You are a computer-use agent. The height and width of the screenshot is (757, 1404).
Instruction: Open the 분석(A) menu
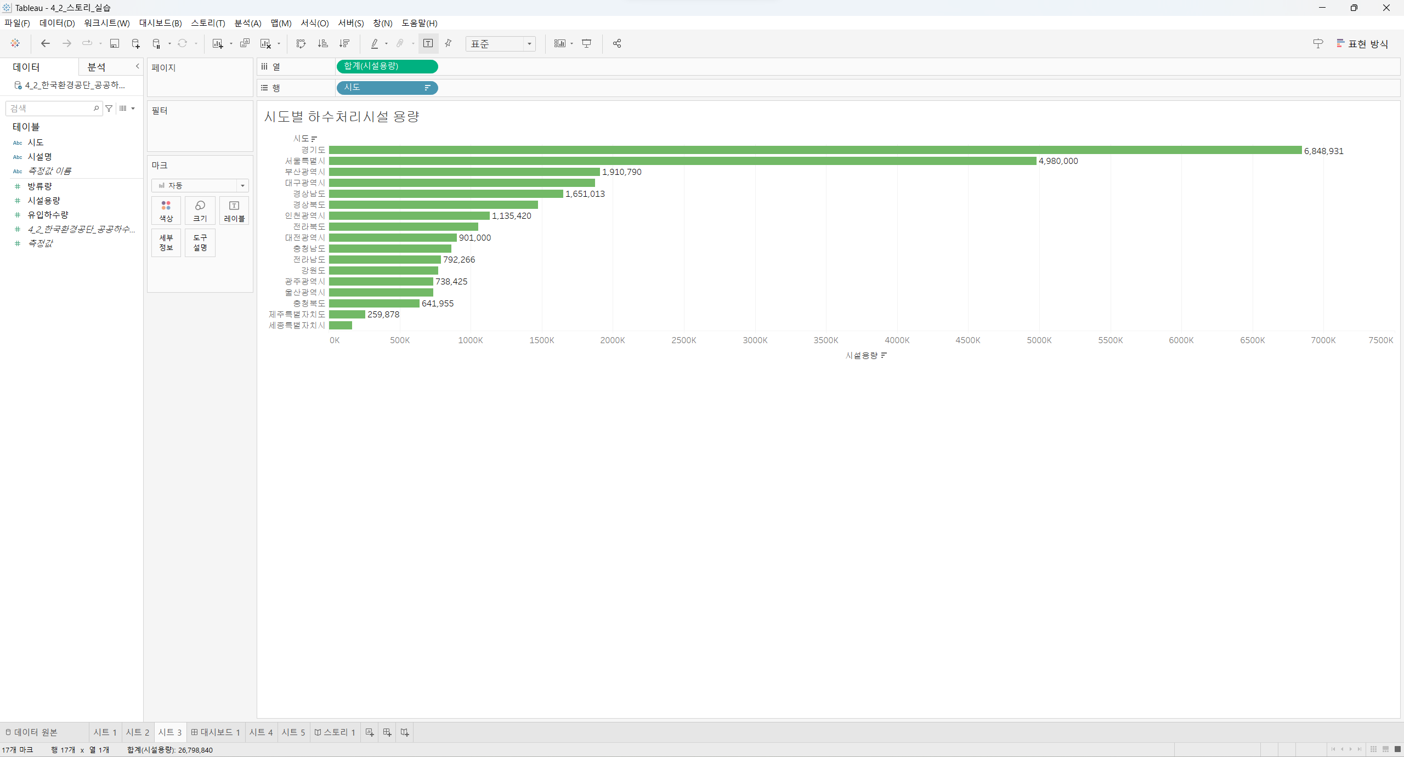point(247,23)
